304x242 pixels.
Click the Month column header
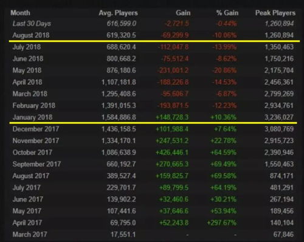[x=20, y=13]
